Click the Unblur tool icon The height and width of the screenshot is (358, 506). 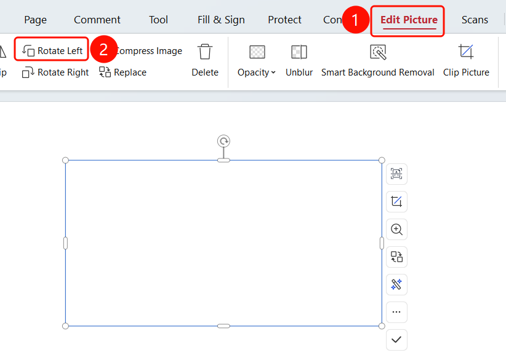(x=299, y=52)
